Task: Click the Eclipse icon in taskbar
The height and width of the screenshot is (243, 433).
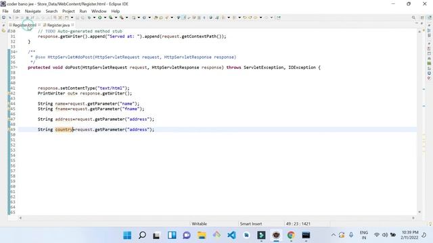Action: pyautogui.click(x=276, y=235)
